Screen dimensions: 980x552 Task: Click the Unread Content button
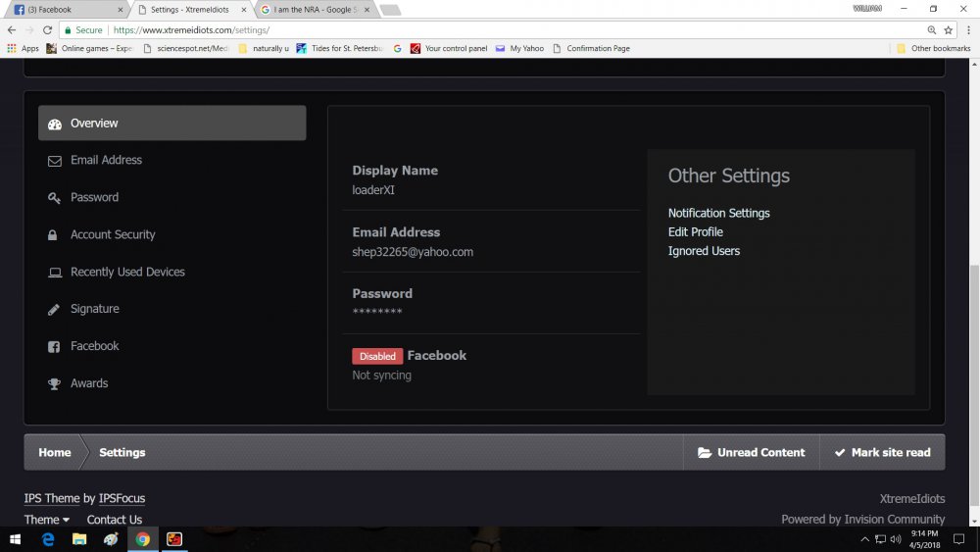(751, 453)
